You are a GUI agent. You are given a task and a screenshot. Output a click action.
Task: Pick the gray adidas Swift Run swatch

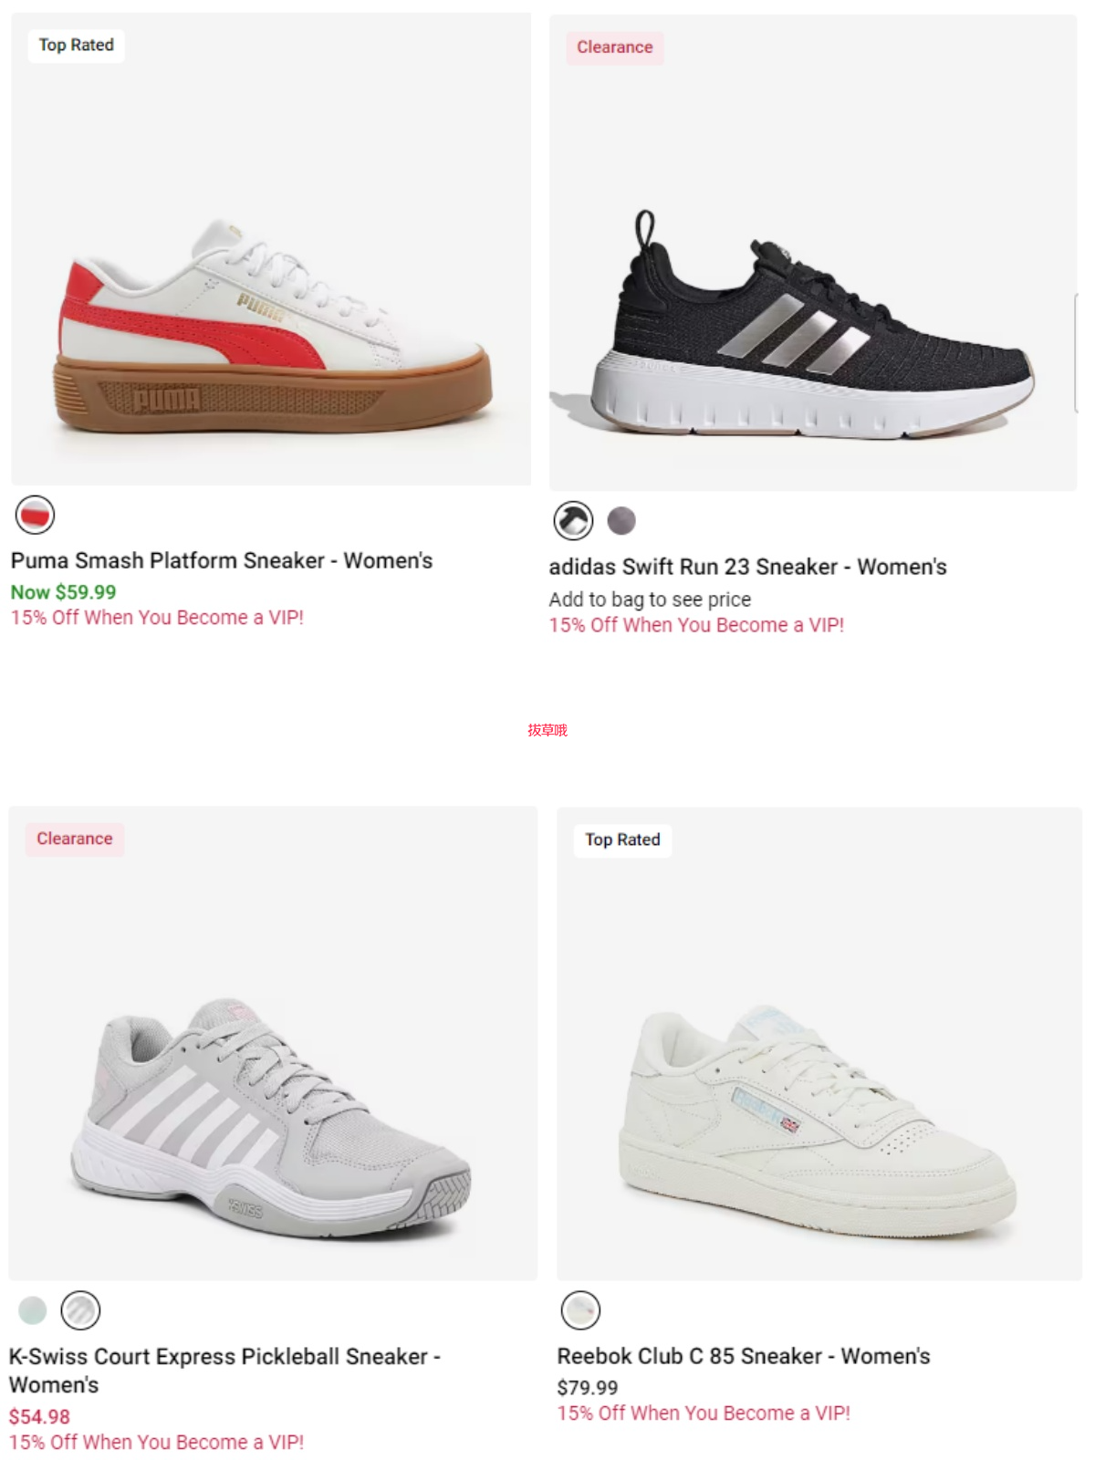[x=621, y=521]
